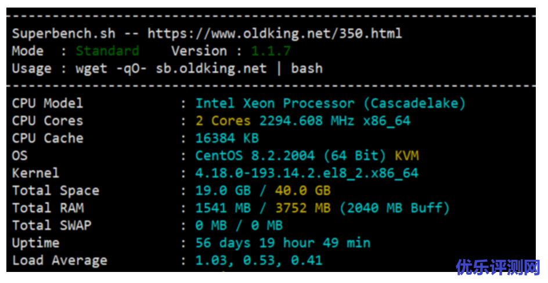Click the green Standard mode value
548x283 pixels.
click(x=107, y=51)
